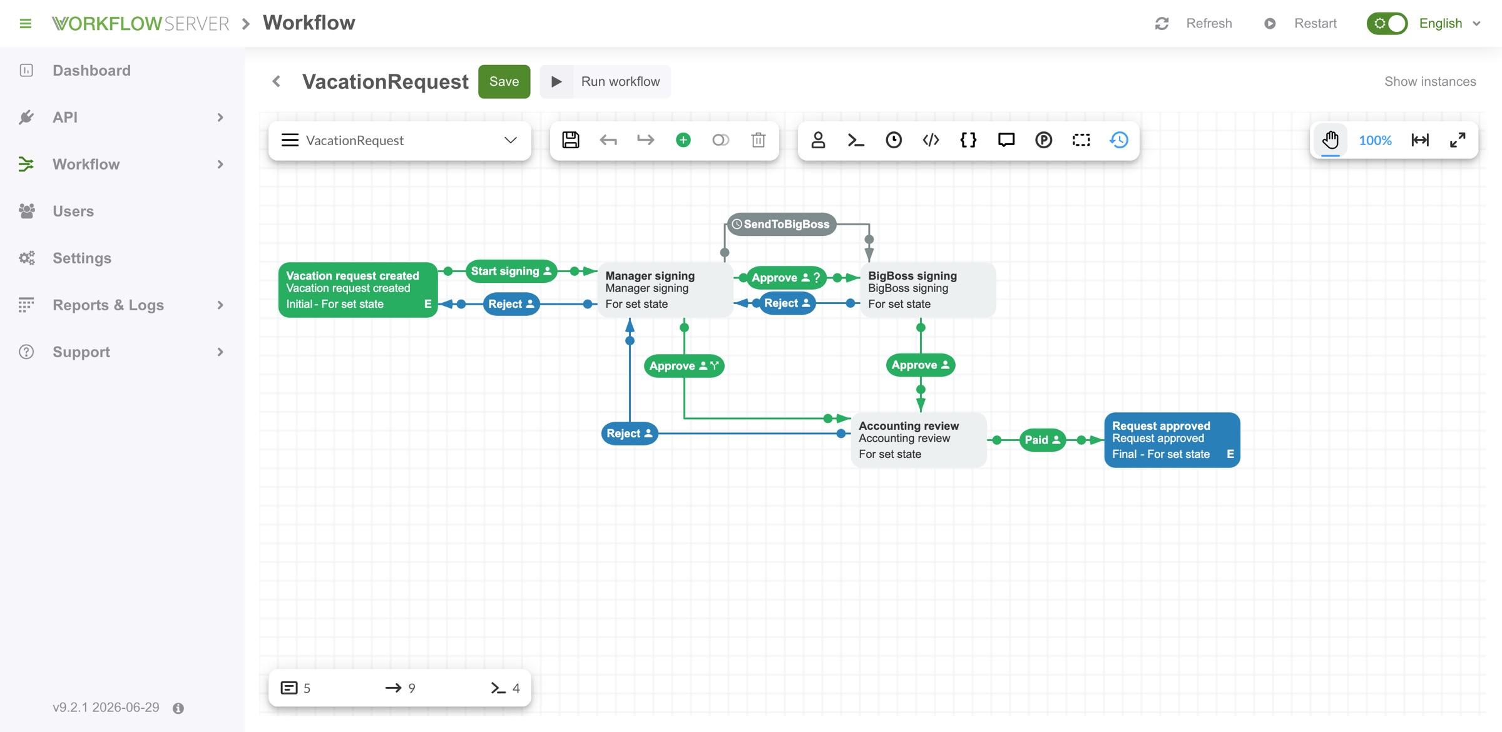
Task: Click the save diskette icon in designer toolbar
Action: click(570, 140)
